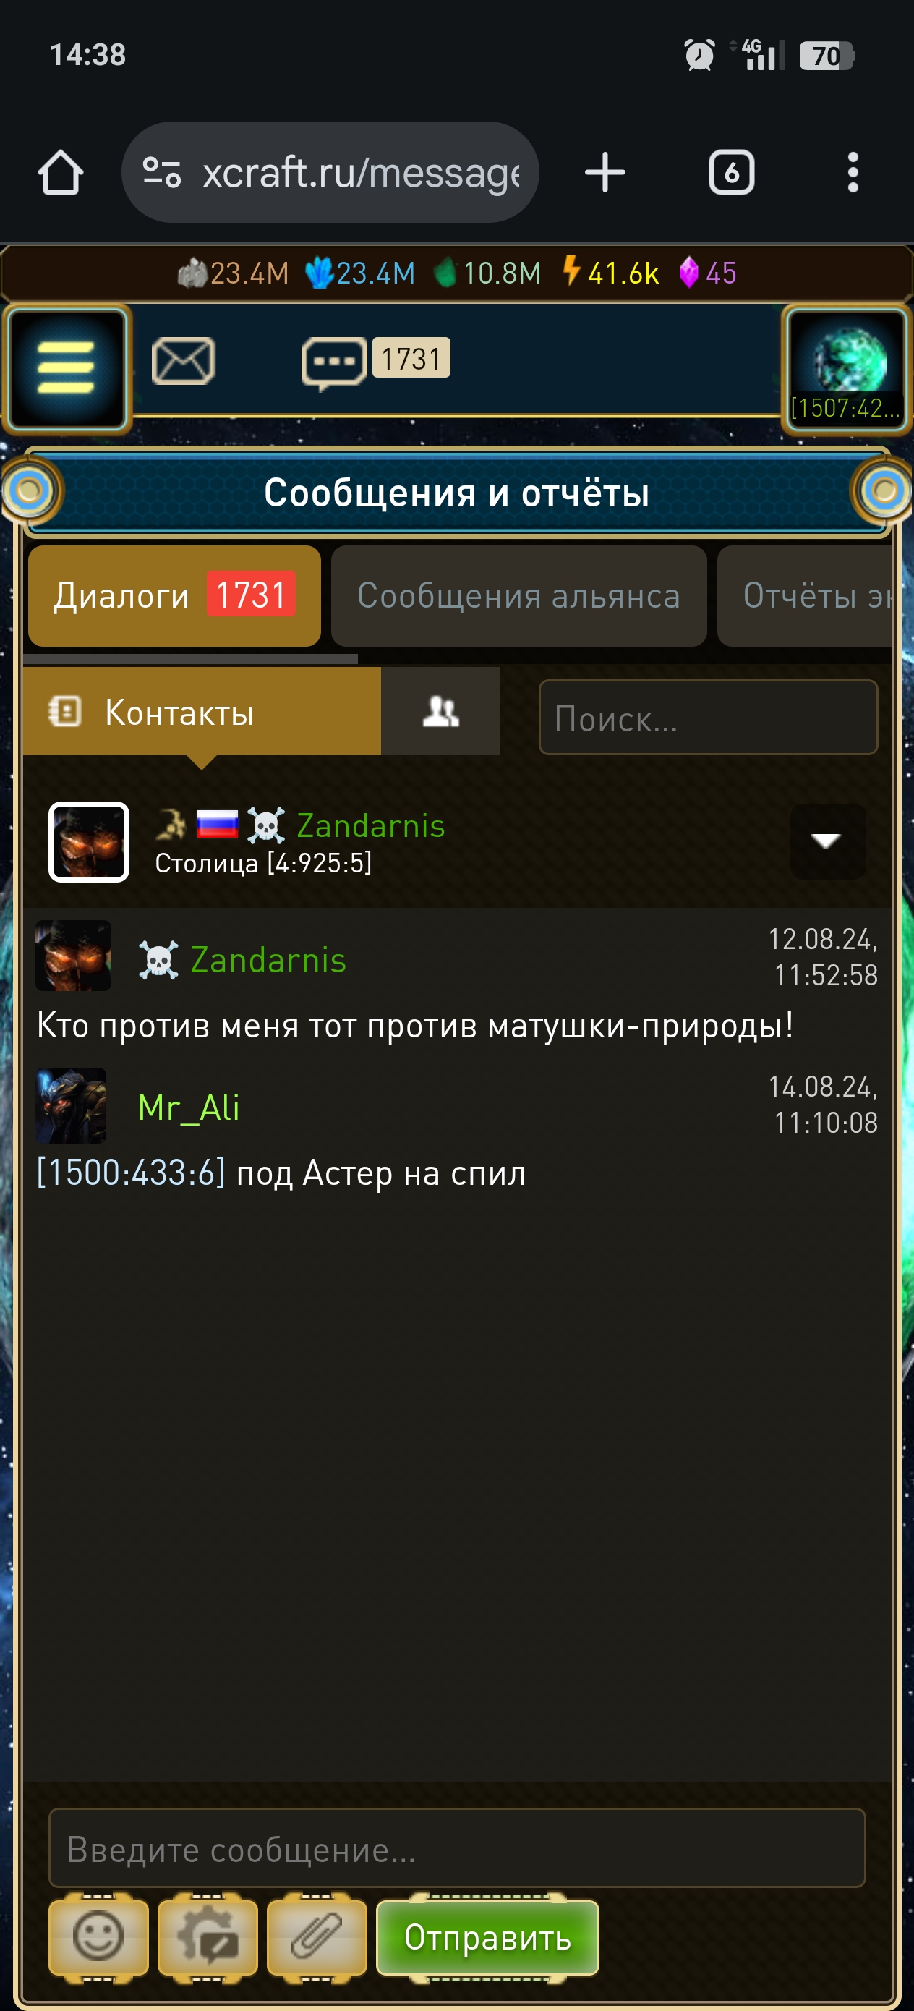Open the browser tab switcher

point(731,173)
